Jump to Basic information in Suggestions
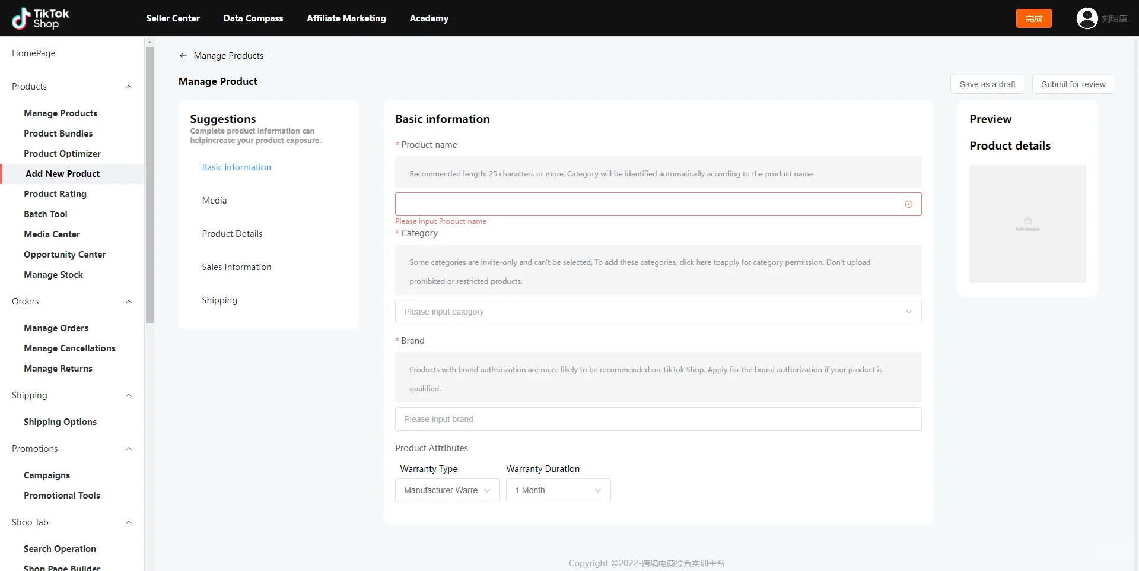The height and width of the screenshot is (571, 1139). (x=236, y=167)
